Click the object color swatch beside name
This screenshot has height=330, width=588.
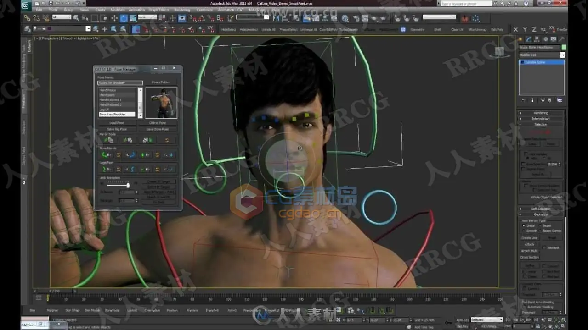[564, 47]
